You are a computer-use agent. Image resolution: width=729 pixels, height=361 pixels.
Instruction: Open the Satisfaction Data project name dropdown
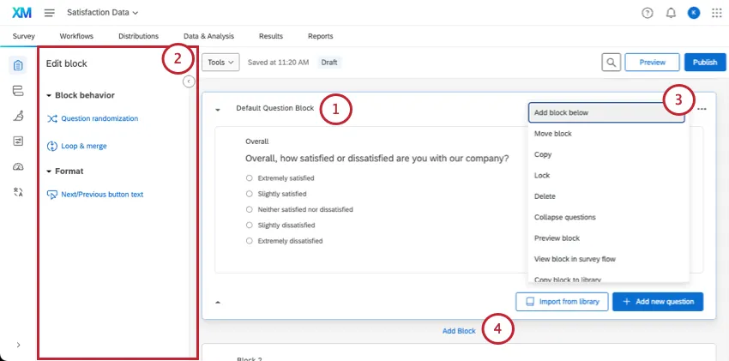pyautogui.click(x=102, y=13)
